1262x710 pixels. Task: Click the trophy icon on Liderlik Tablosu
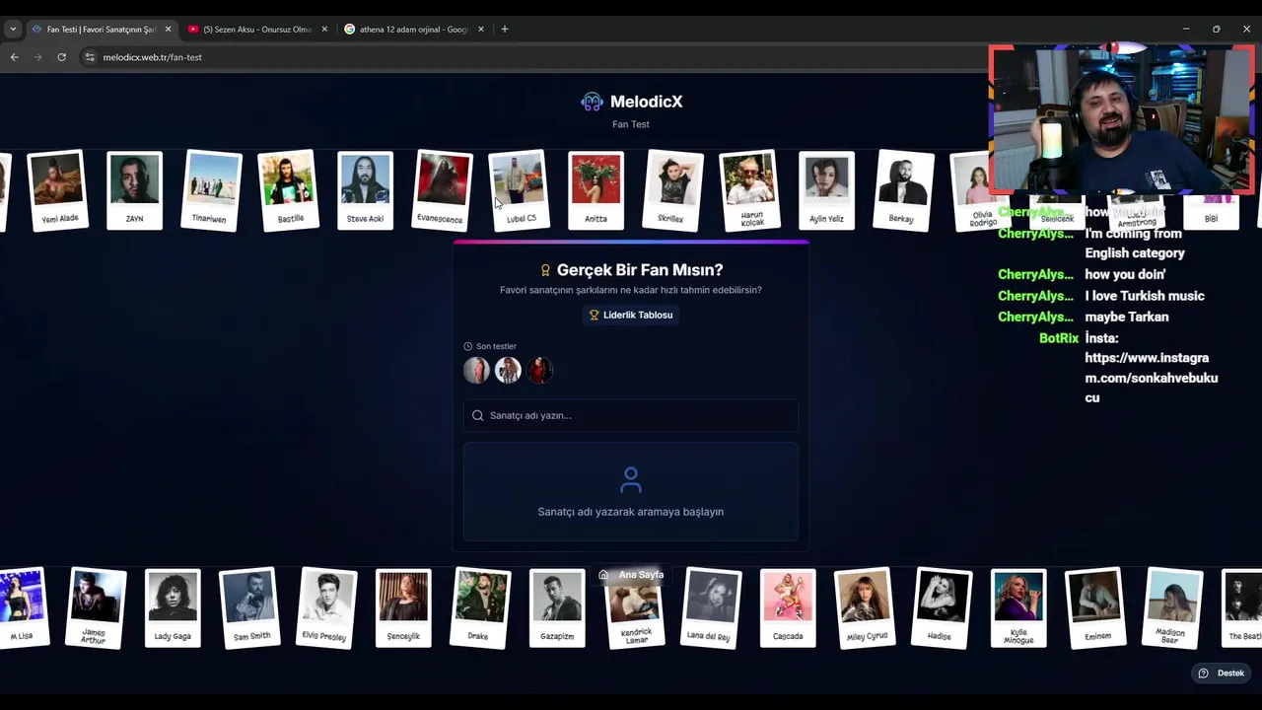pos(595,315)
